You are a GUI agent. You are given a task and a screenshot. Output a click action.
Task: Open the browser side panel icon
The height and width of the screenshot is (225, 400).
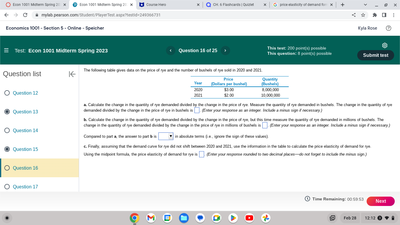pos(384,15)
